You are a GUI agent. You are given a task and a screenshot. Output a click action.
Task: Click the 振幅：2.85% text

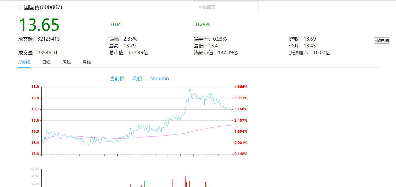[123, 39]
